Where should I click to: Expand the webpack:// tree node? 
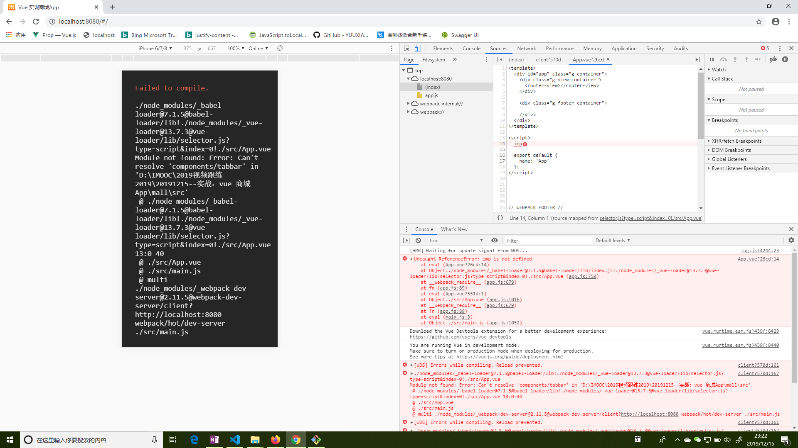[408, 112]
